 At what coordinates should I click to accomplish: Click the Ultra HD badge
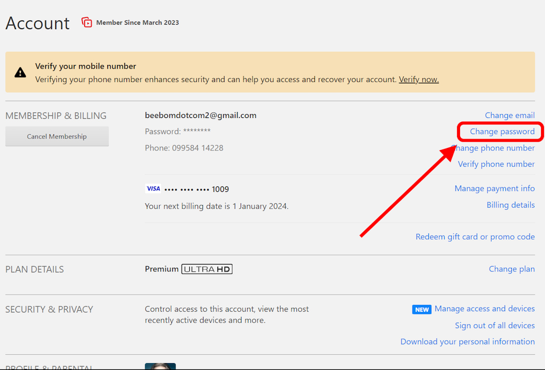point(207,269)
